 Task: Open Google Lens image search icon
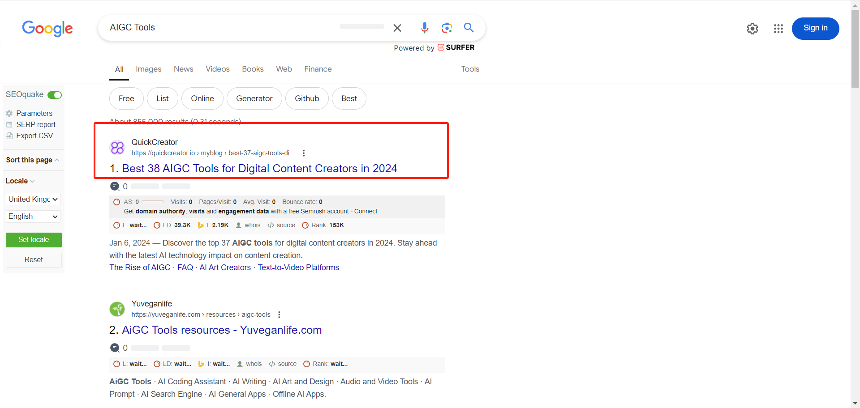click(x=447, y=28)
